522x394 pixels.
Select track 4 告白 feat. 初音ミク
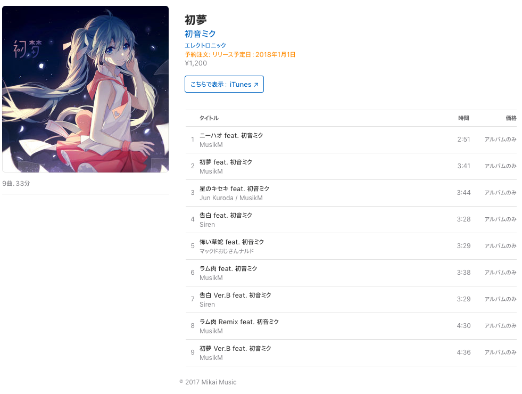[351, 220]
